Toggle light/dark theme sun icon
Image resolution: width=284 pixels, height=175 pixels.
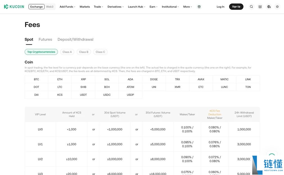click(x=278, y=7)
